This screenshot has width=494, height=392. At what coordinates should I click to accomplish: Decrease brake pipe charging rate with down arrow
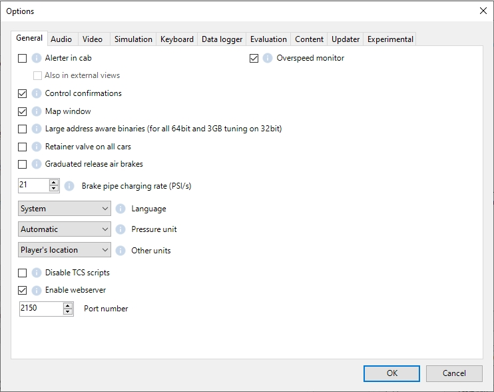(x=54, y=188)
